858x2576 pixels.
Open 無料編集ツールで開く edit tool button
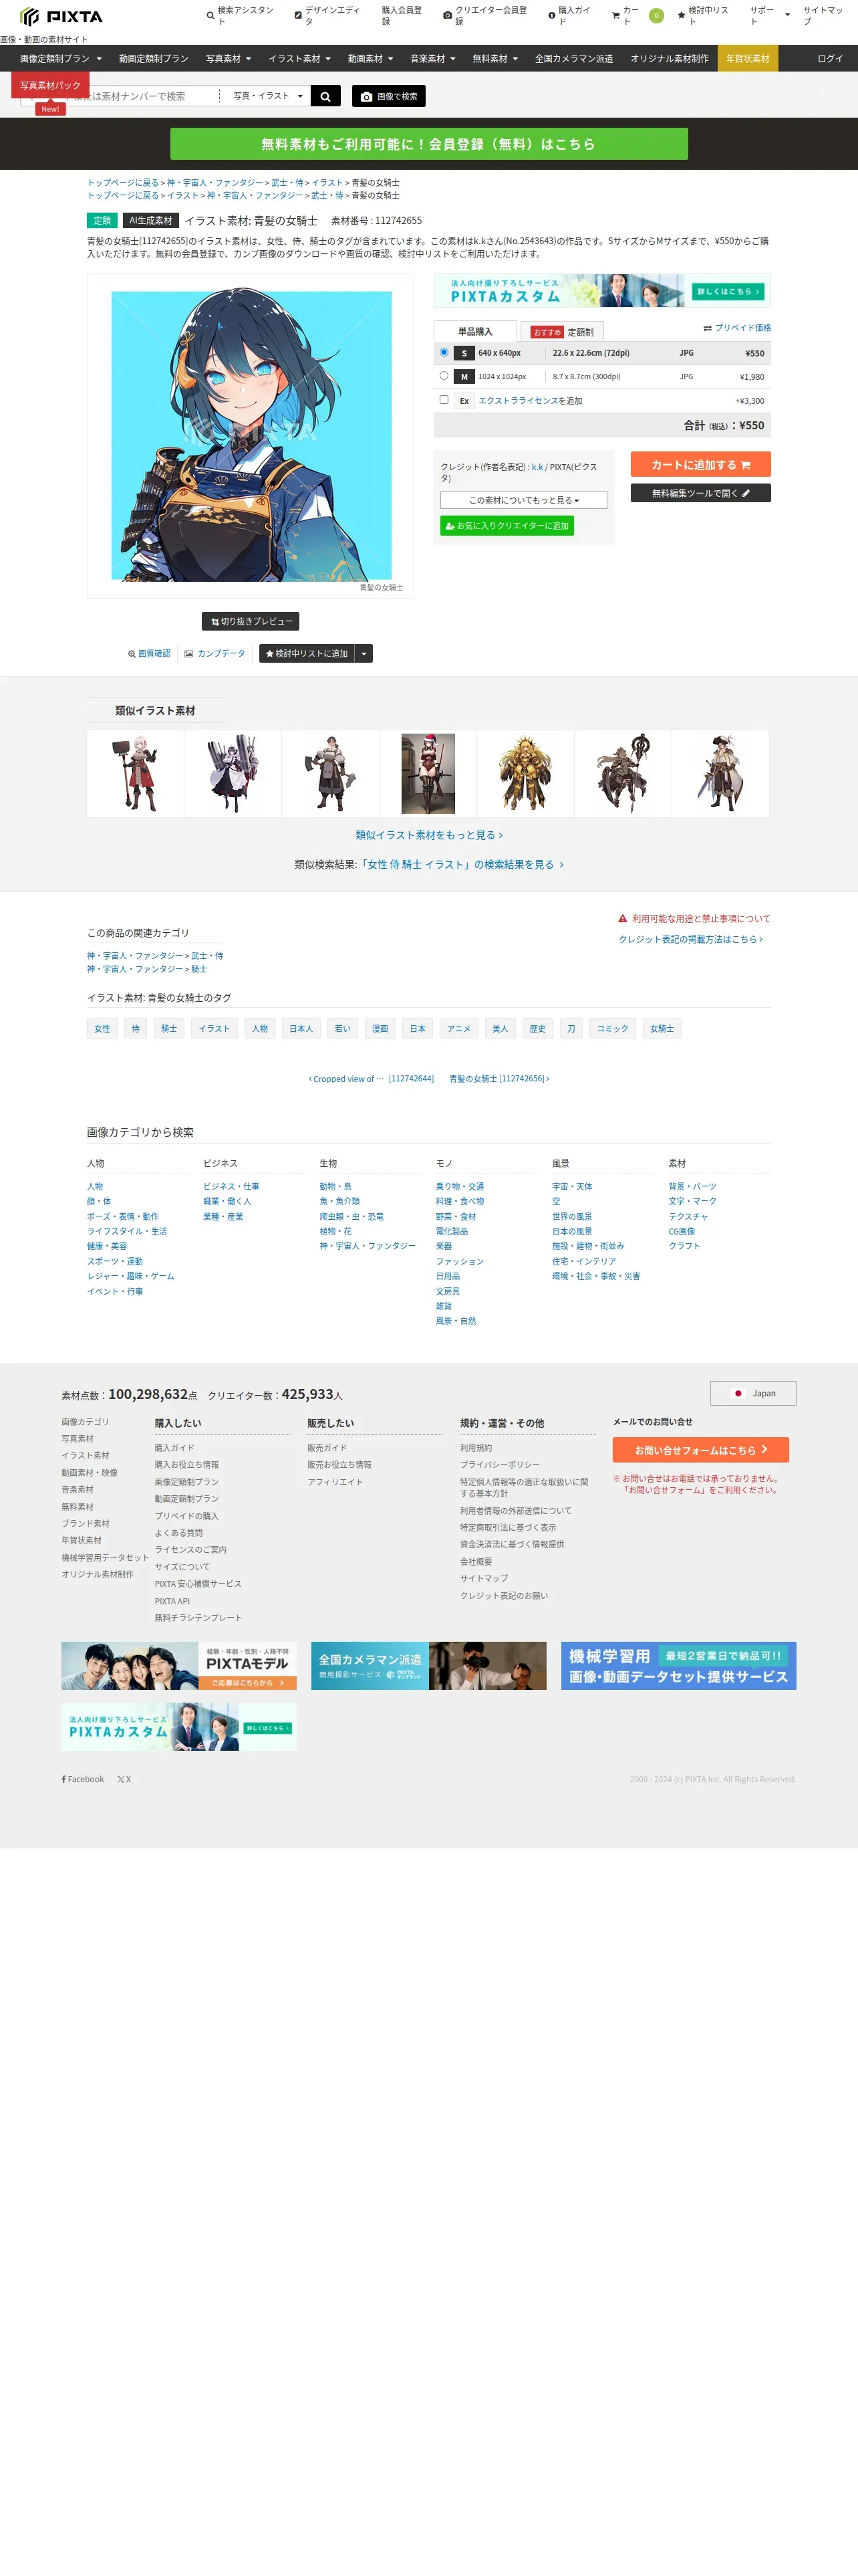(700, 493)
